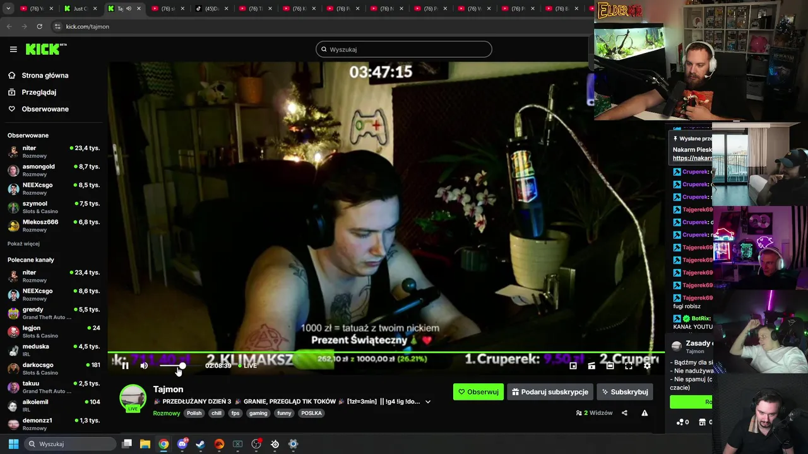808x454 pixels.
Task: Switch to the Just Chatting Kick tab
Action: coord(80,9)
